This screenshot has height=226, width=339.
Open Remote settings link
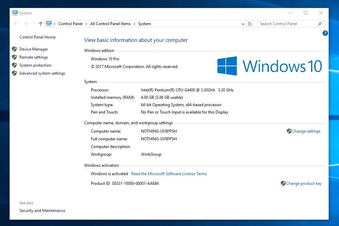(33, 57)
